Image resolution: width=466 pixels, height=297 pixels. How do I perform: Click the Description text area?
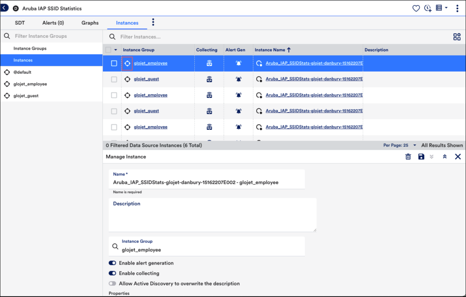213,215
